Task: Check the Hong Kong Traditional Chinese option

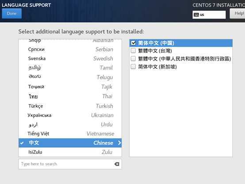Action: point(133,59)
